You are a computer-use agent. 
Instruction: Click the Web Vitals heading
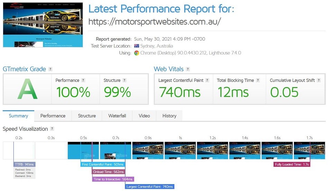coord(169,69)
